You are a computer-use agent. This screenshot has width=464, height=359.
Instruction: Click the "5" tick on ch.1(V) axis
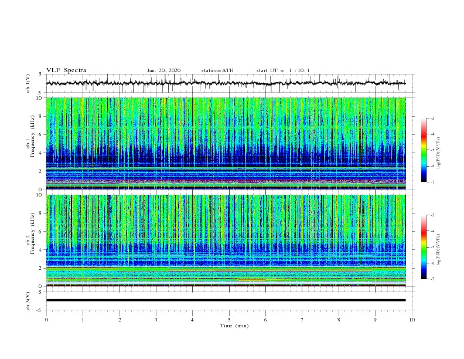(x=41, y=74)
